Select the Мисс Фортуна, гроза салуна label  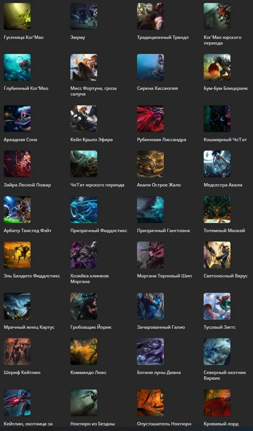coord(93,91)
